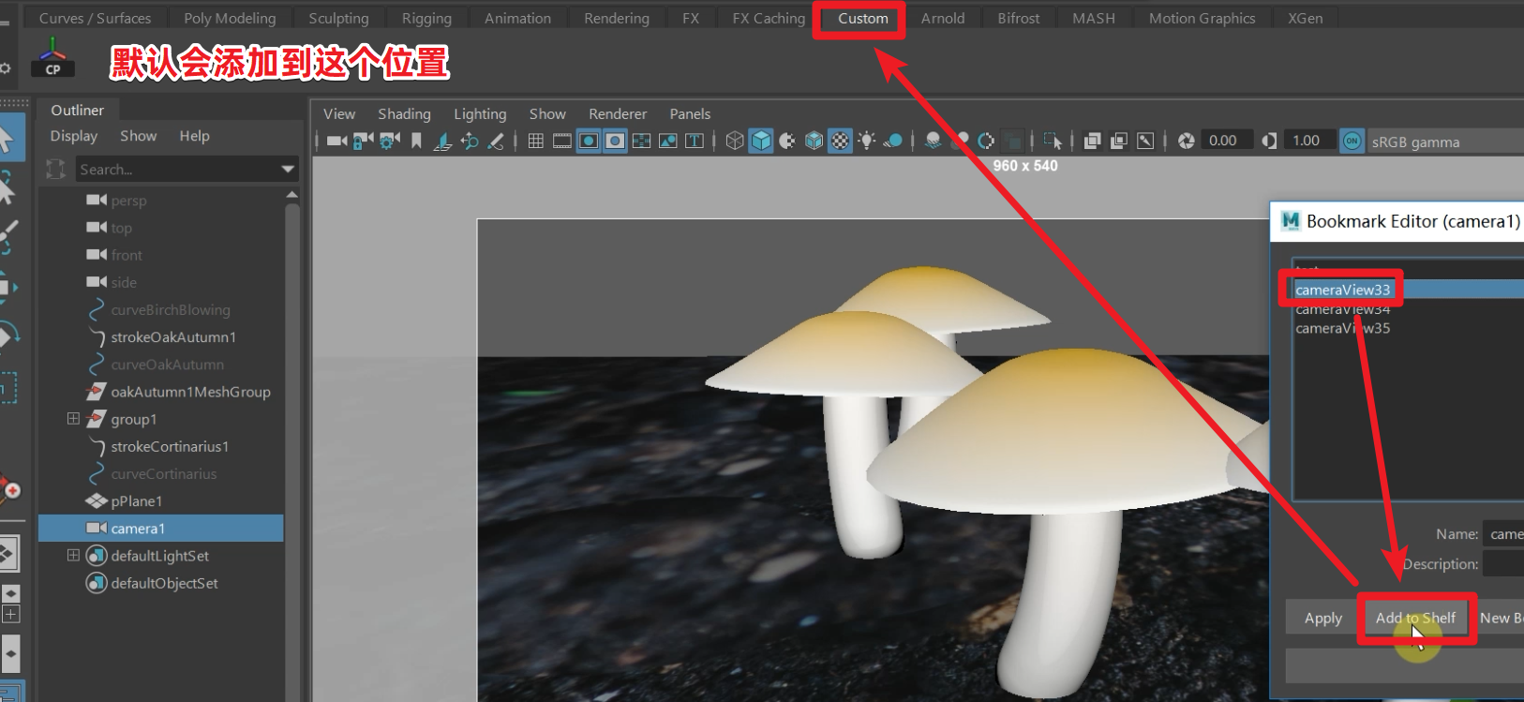Click the viewport Bookmarks icon
The width and height of the screenshot is (1524, 702).
point(416,141)
